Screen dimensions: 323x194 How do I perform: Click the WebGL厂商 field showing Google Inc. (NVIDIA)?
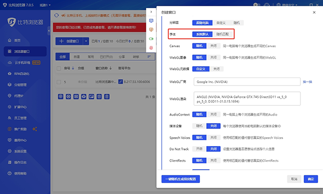(247, 82)
